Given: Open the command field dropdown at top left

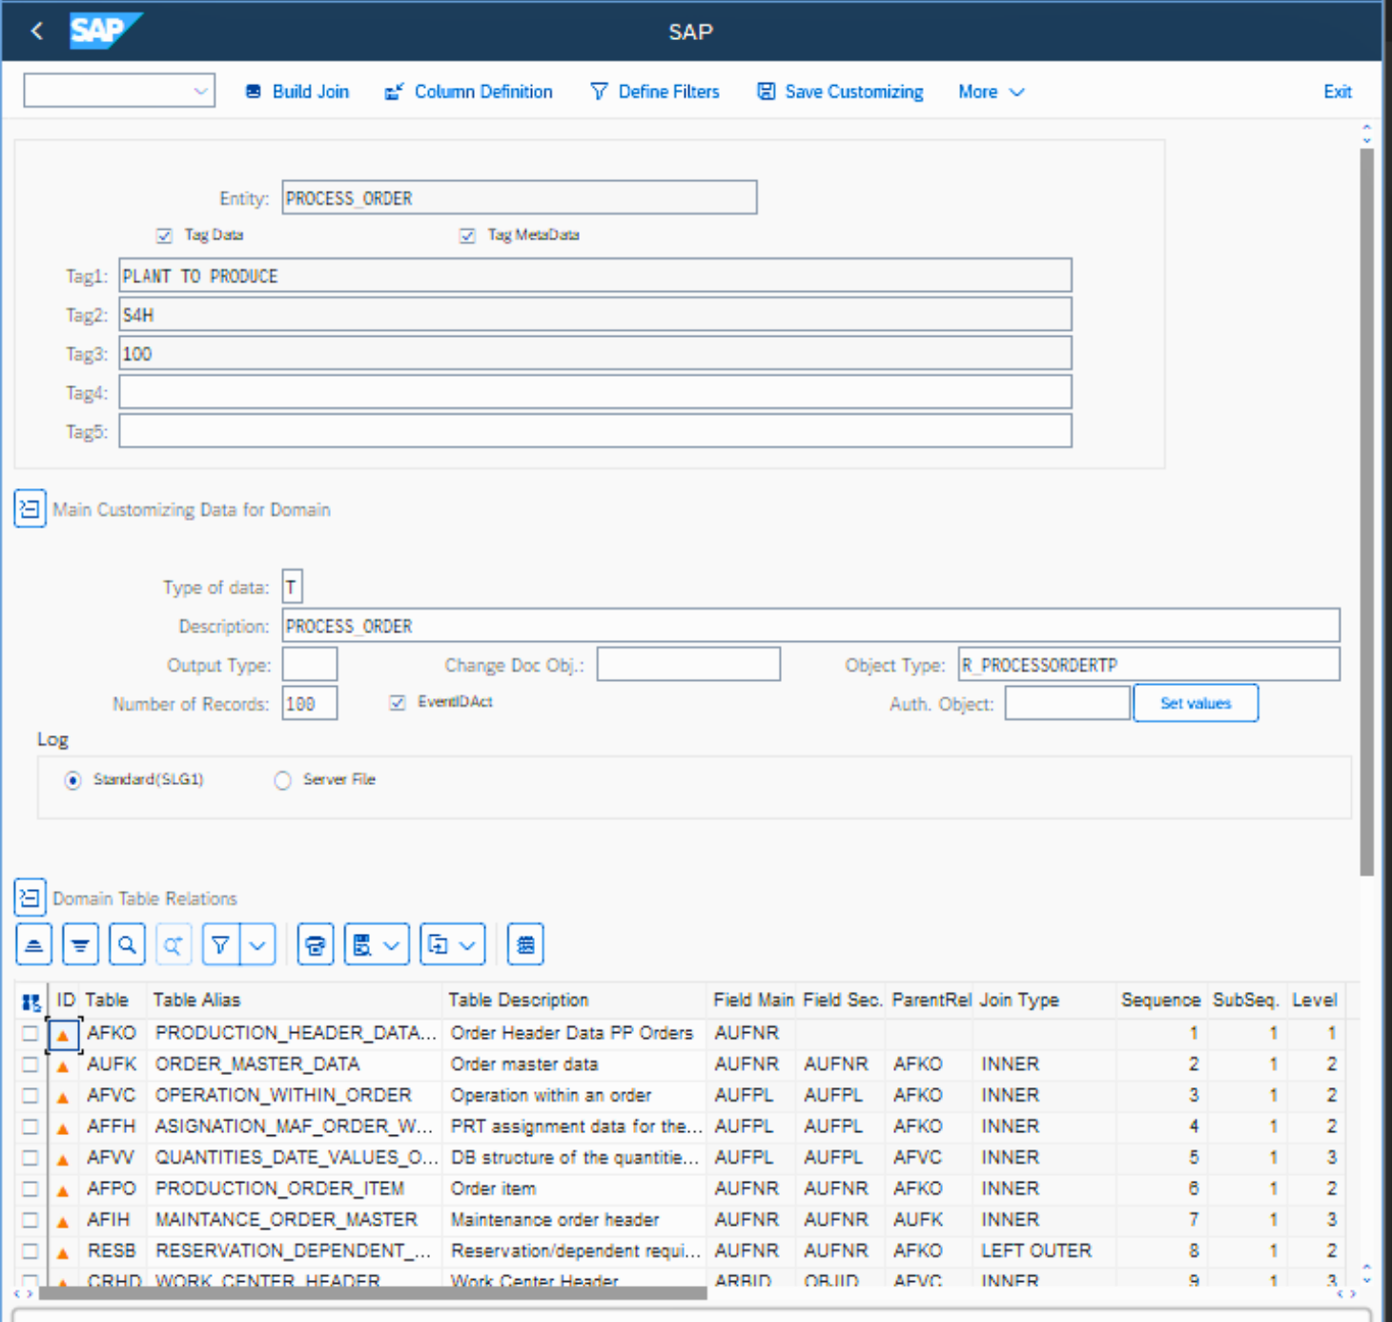Looking at the screenshot, I should 200,92.
